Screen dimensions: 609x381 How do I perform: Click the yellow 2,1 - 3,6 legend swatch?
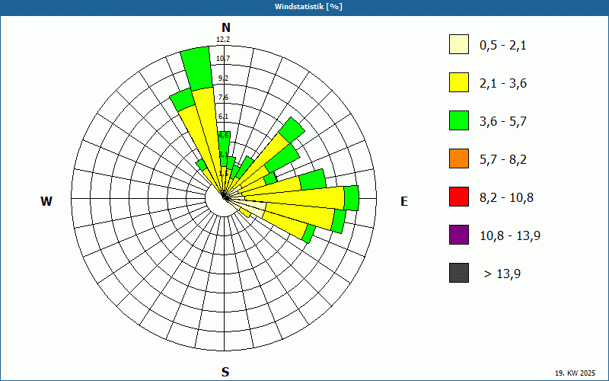tap(459, 82)
